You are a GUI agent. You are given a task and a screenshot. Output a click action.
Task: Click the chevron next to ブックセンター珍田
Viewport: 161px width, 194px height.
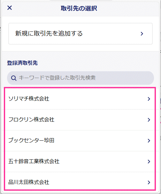pyautogui.click(x=149, y=141)
